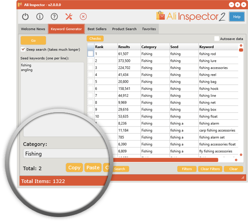Click the orange Go button
This screenshot has height=221, width=248.
click(x=33, y=40)
